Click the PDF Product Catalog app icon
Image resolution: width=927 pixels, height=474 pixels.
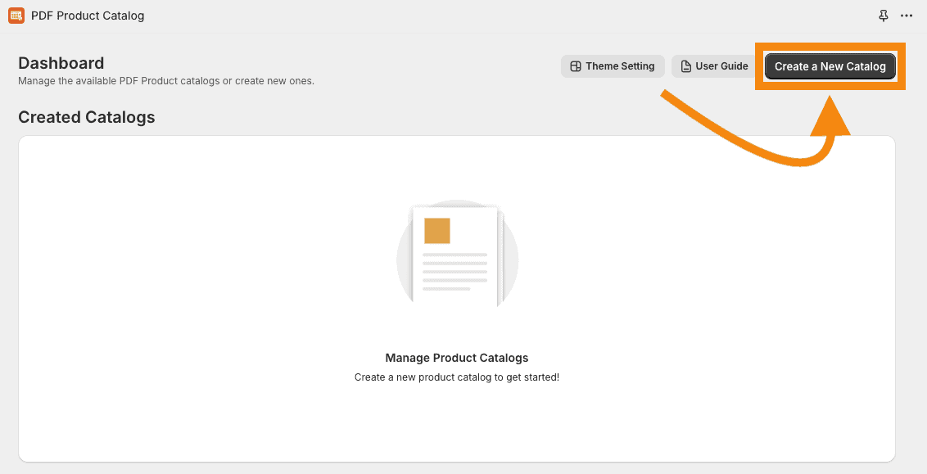(x=16, y=16)
